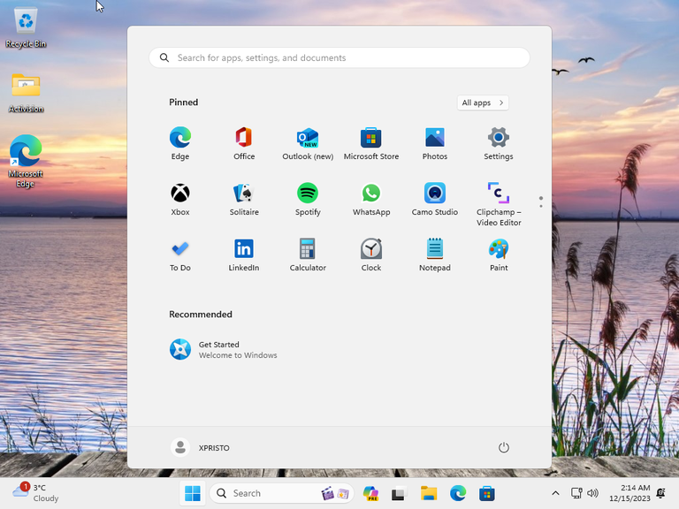The image size is (679, 509).
Task: Launch the Office pinned app
Action: tap(244, 144)
